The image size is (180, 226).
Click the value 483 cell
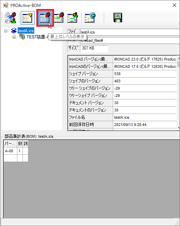pos(145,81)
